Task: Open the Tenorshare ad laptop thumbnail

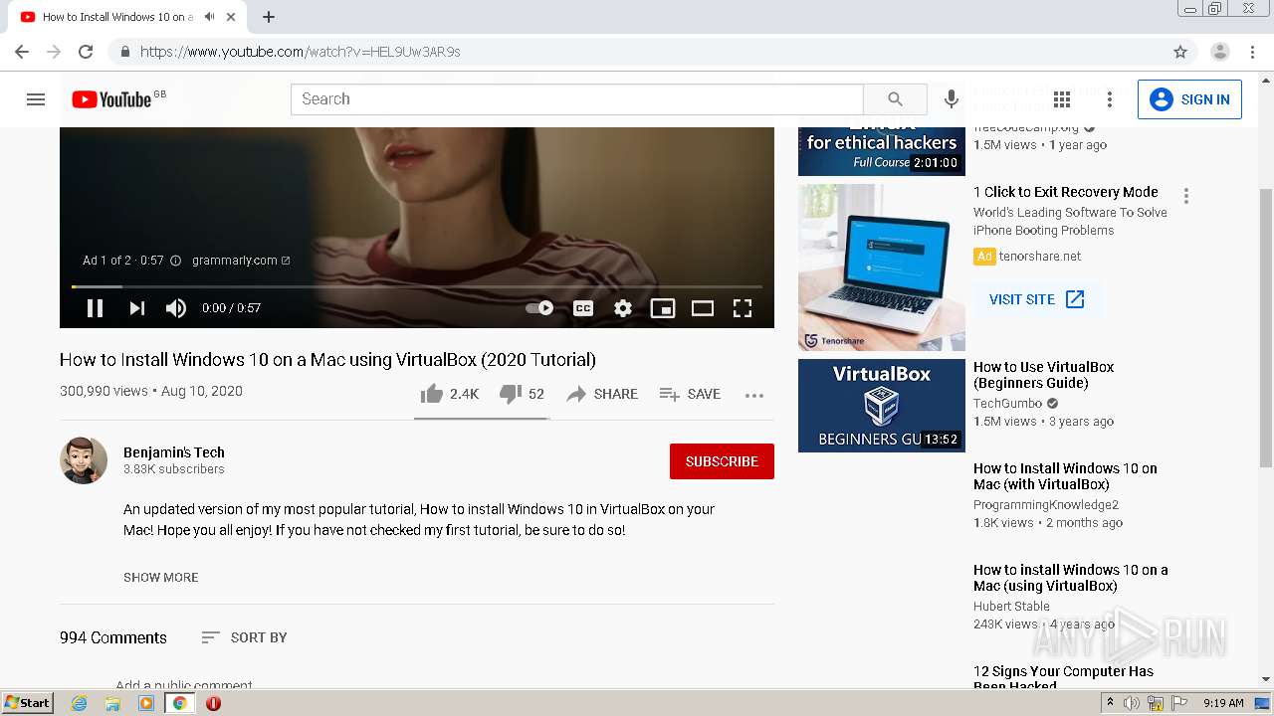Action: pyautogui.click(x=882, y=268)
